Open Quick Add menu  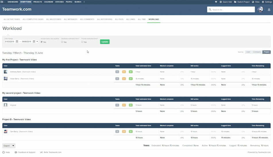click(x=226, y=2)
